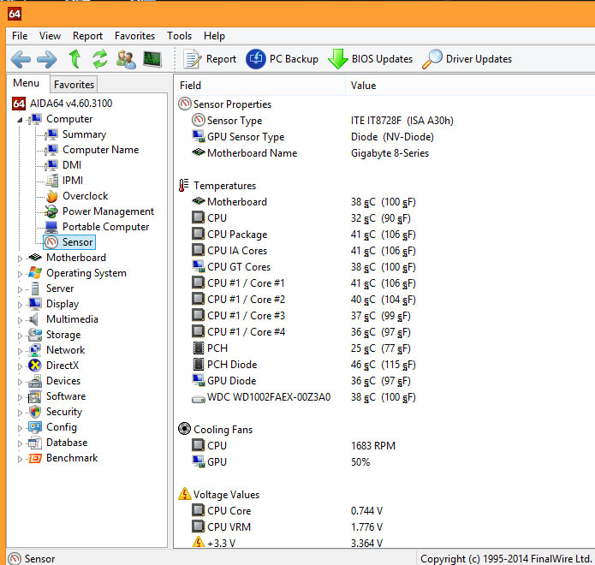Open the Help menu
Image resolution: width=595 pixels, height=565 pixels.
click(214, 36)
